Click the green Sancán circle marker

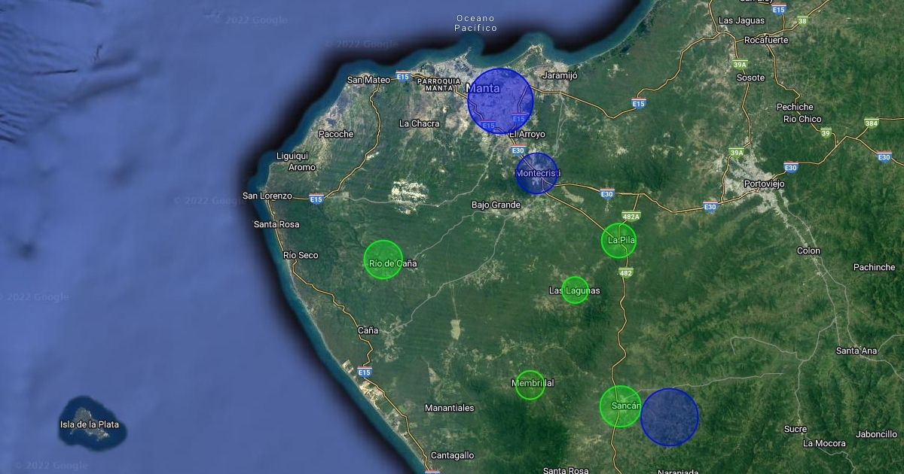tap(621, 406)
